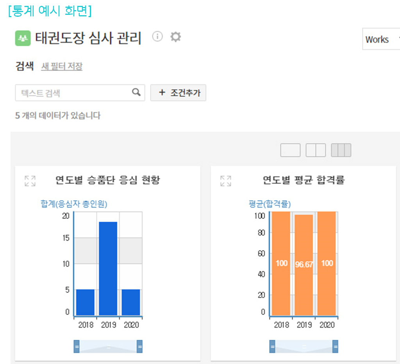Grab left range handle under 평균 합격률 chart
Viewport: 400px width, 364px height.
pos(272,346)
